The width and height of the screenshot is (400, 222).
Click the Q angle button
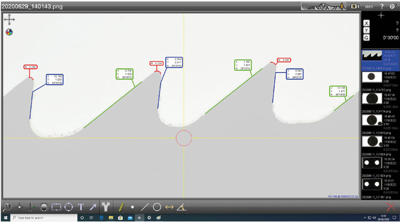pos(366,38)
